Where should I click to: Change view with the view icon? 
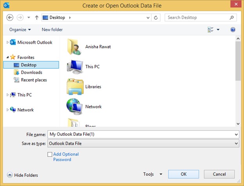(210, 30)
